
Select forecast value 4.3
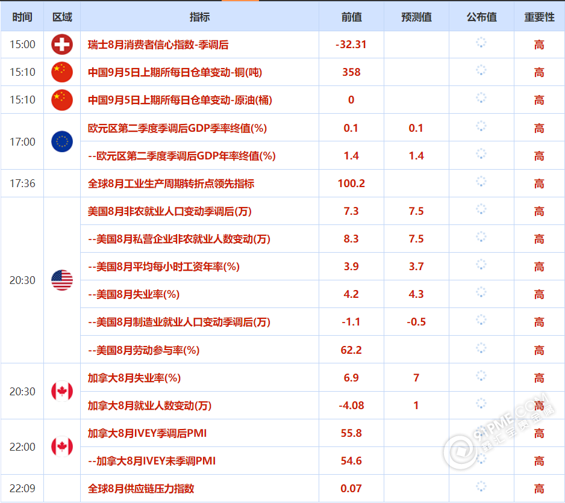[x=416, y=295]
